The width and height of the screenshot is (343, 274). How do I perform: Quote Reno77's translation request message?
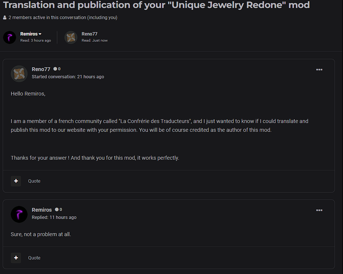(34, 181)
